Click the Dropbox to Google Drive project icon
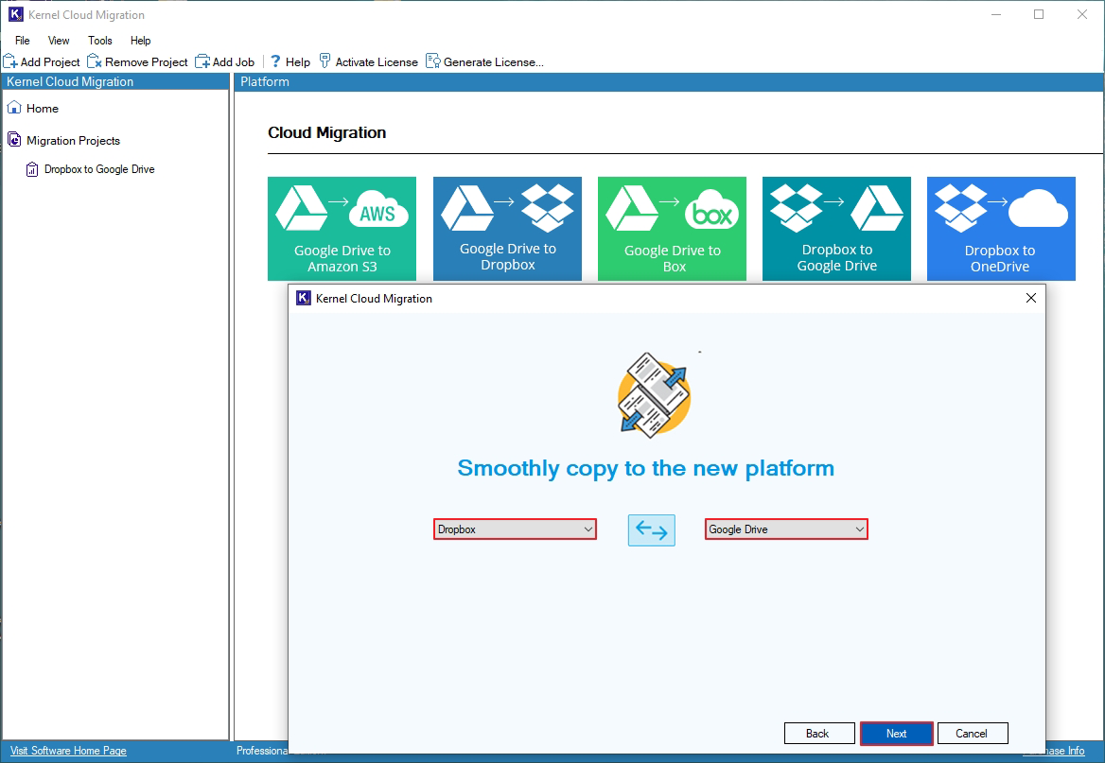This screenshot has height=763, width=1105. click(32, 169)
